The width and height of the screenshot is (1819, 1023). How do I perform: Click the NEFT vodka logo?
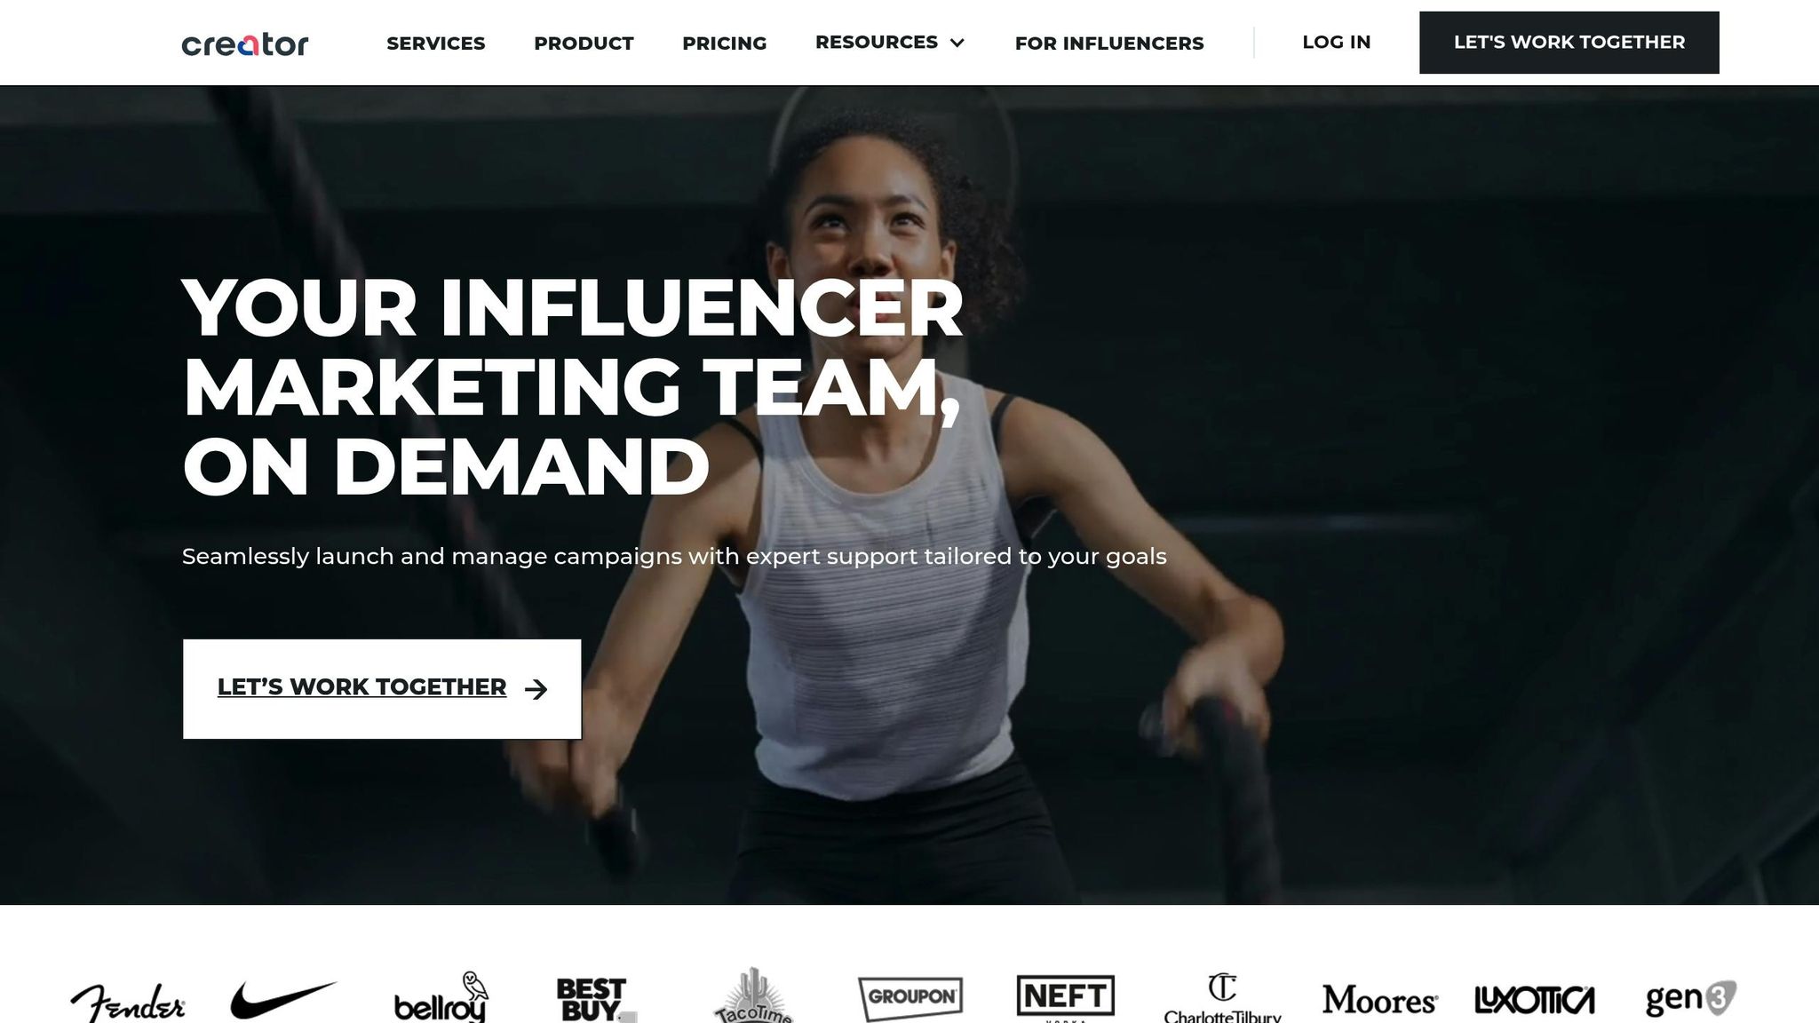1065,998
